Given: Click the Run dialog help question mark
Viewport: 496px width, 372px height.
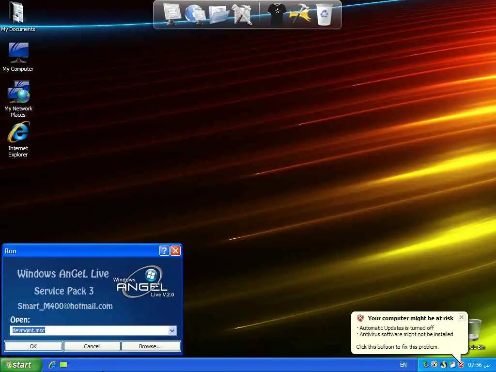Looking at the screenshot, I should [x=164, y=251].
